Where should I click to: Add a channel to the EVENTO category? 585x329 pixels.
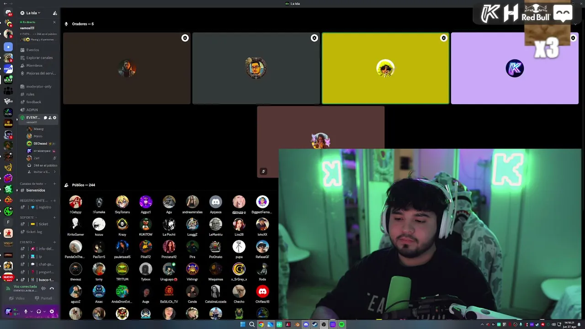[55, 242]
